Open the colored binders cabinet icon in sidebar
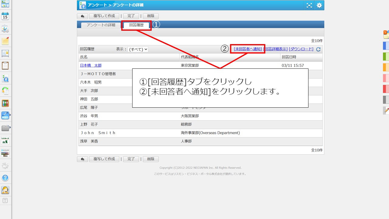Viewport: 389px width, 219px height. 5,103
